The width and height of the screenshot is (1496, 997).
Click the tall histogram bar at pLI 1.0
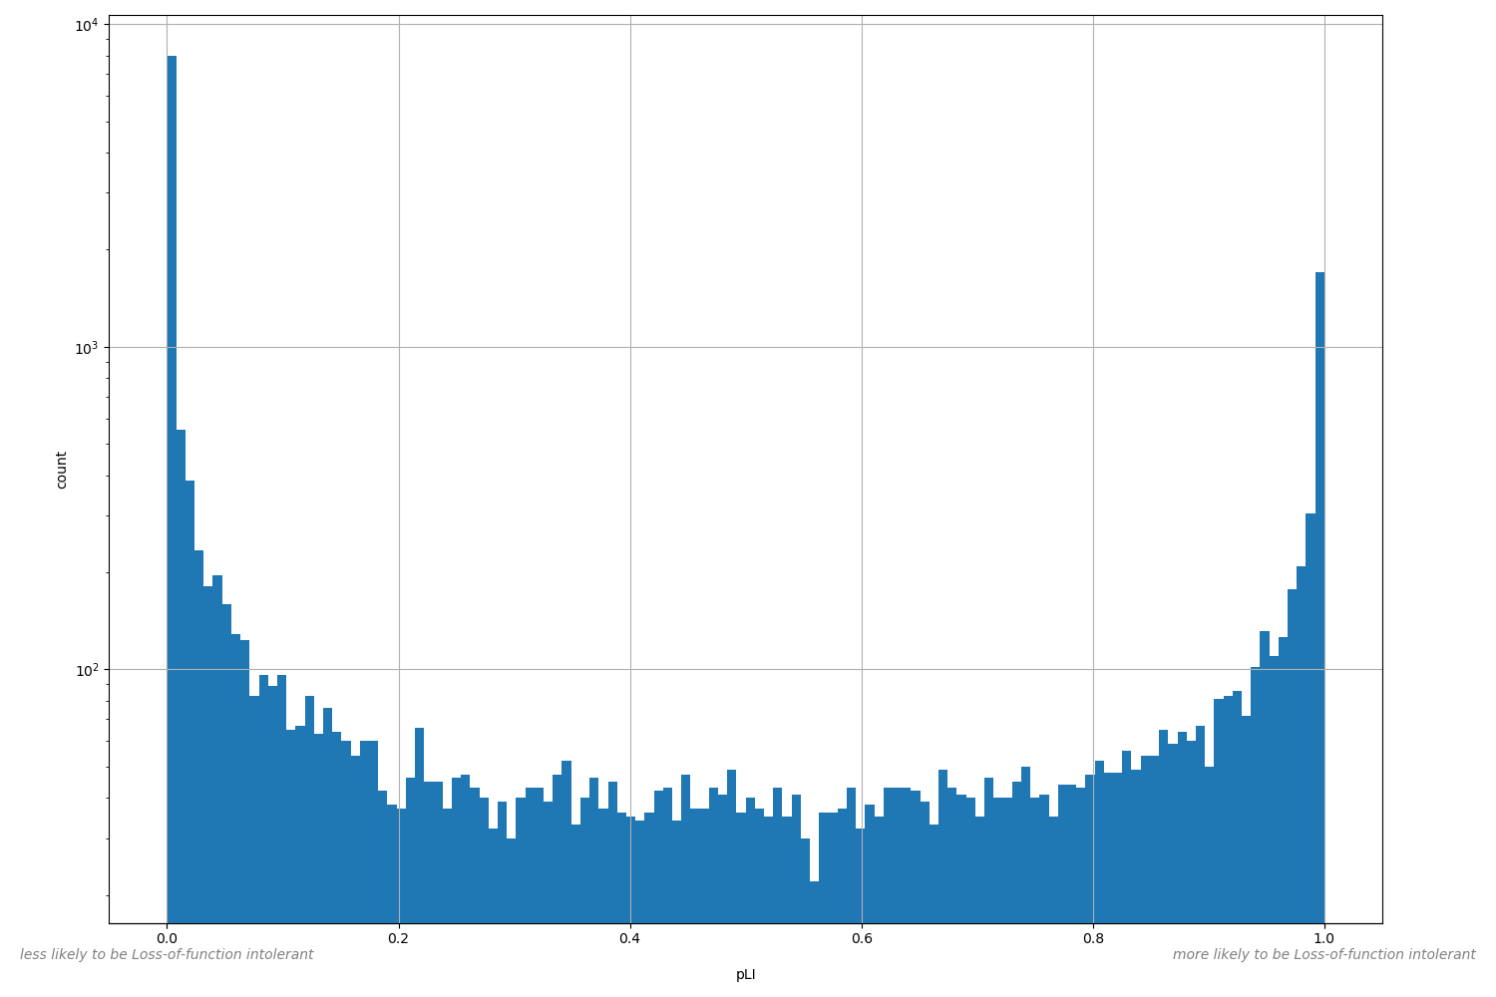point(1319,597)
